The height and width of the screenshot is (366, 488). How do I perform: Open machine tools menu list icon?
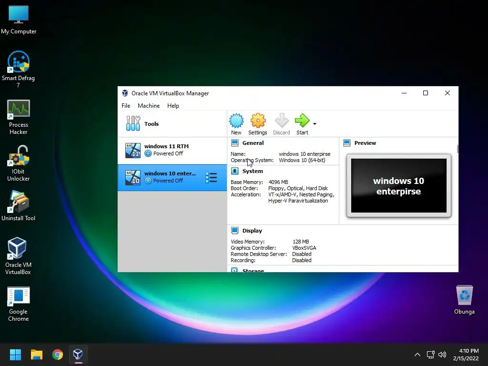click(x=211, y=178)
